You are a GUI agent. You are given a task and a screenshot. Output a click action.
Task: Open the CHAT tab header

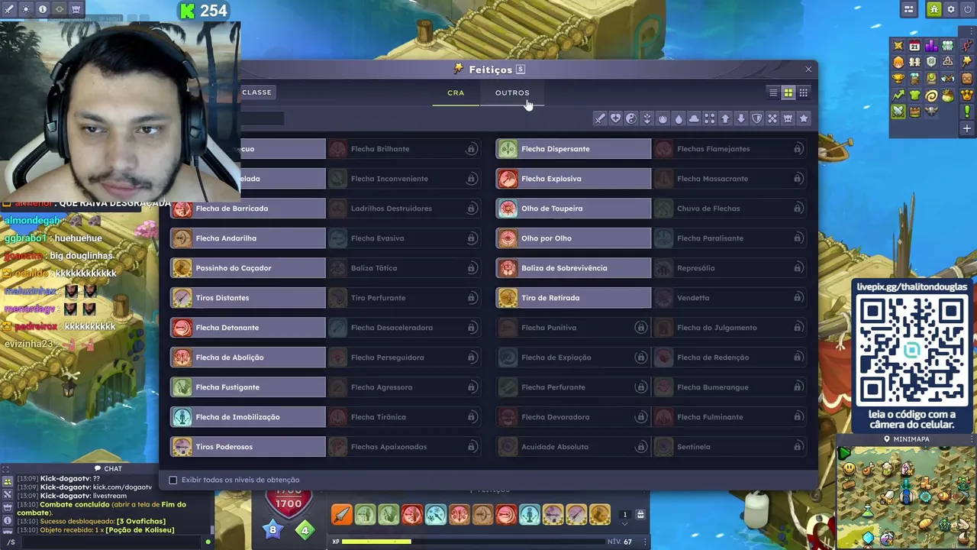(x=108, y=468)
